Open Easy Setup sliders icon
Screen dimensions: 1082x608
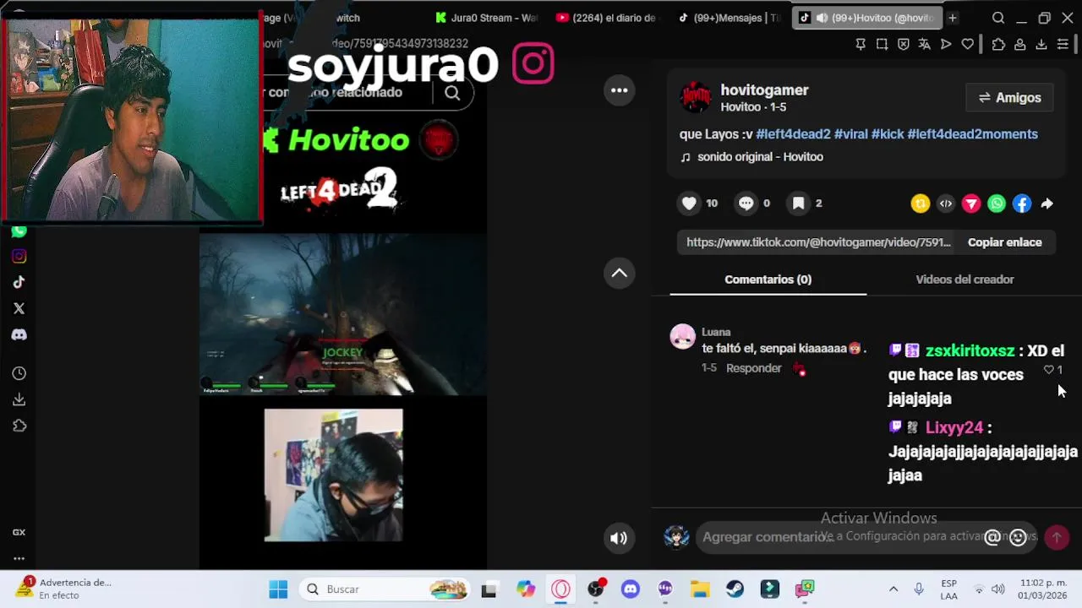pyautogui.click(x=1063, y=44)
